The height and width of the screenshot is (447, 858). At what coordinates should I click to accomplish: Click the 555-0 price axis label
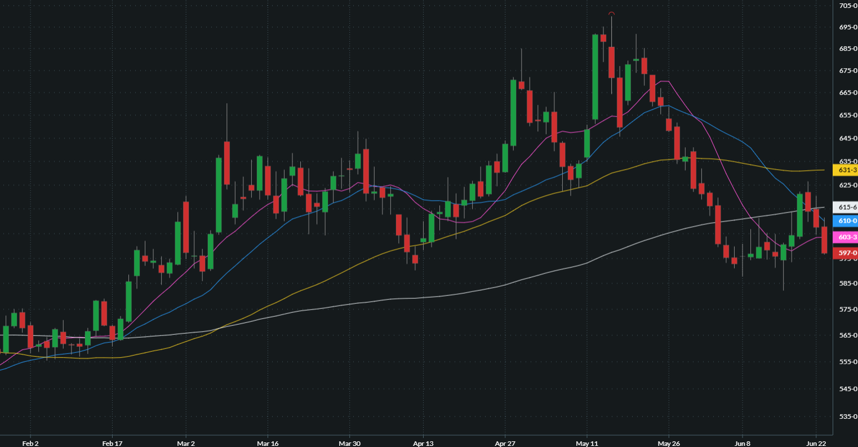pyautogui.click(x=848, y=362)
